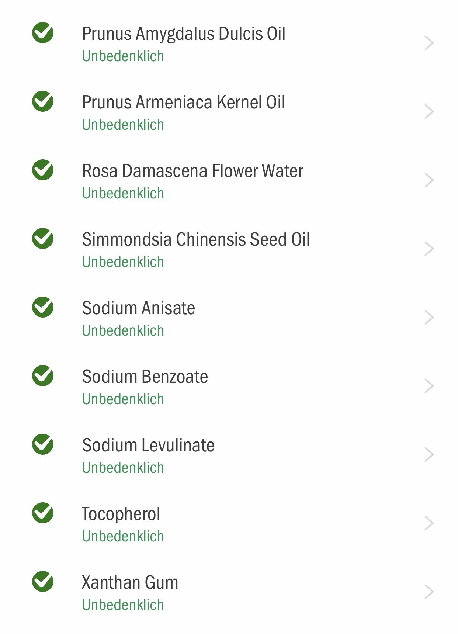This screenshot has height=634, width=458.
Task: Tap the checkmark icon next to Sodium Benzoate
Action: tap(43, 376)
